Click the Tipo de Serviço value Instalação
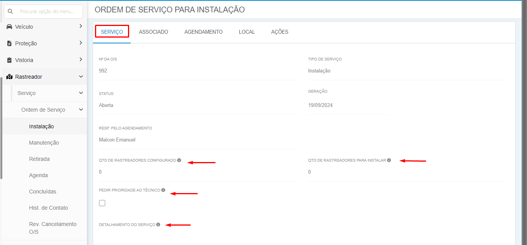The image size is (527, 245). tap(319, 71)
